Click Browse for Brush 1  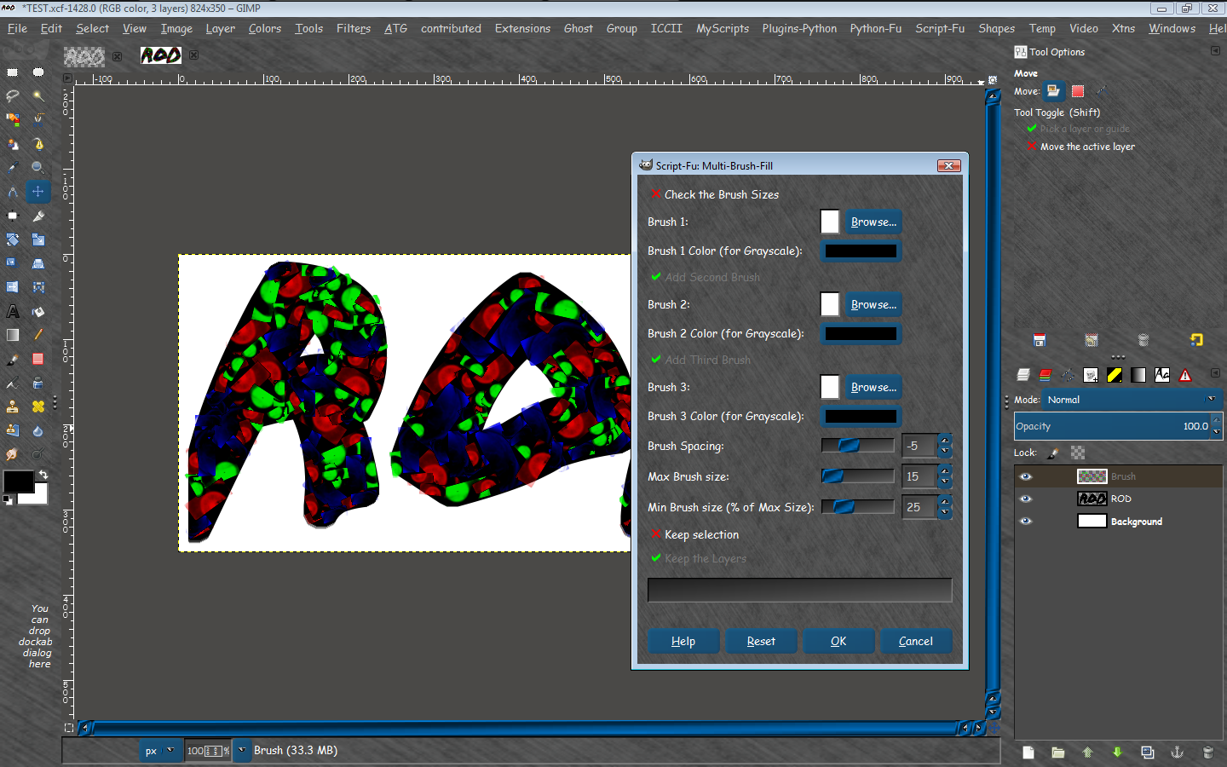pyautogui.click(x=873, y=222)
